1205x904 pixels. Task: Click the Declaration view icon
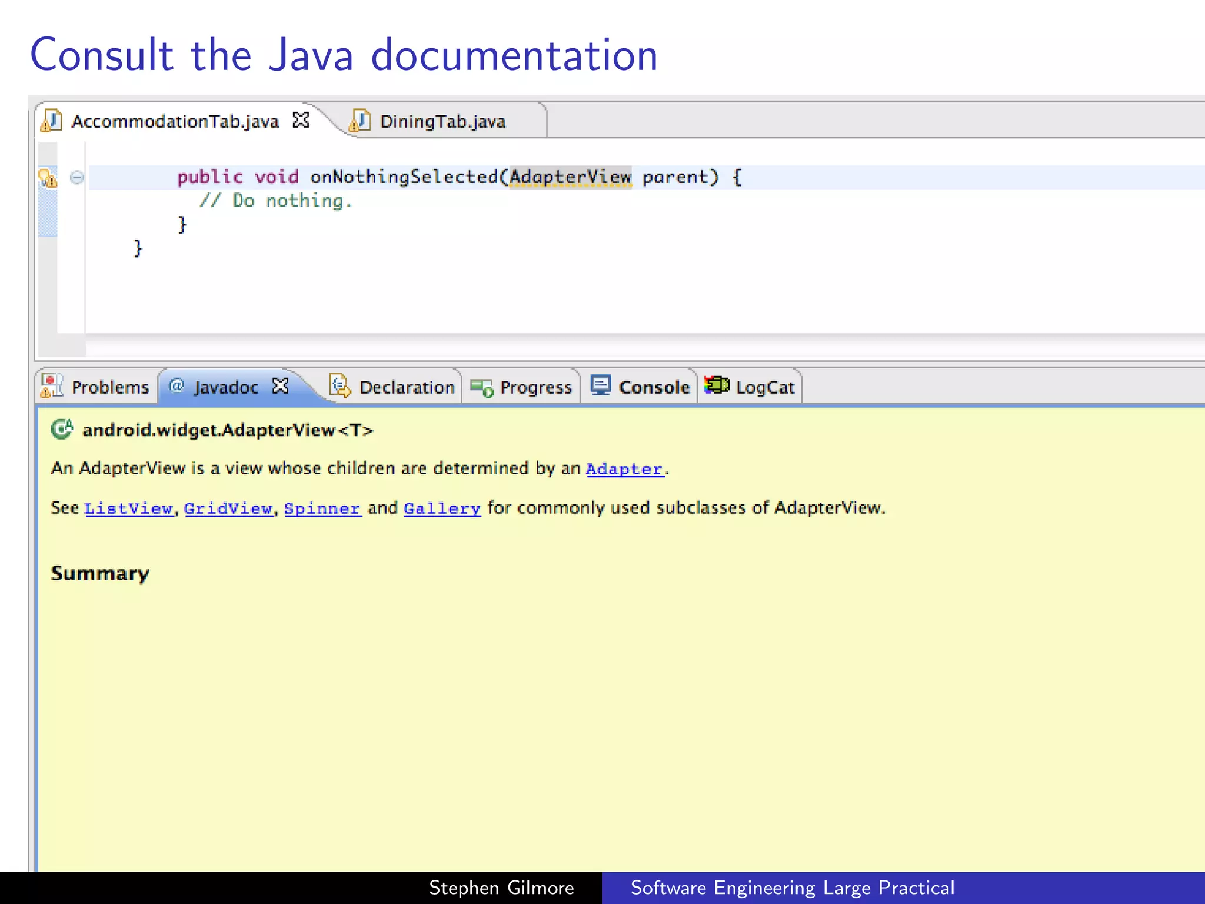(340, 386)
